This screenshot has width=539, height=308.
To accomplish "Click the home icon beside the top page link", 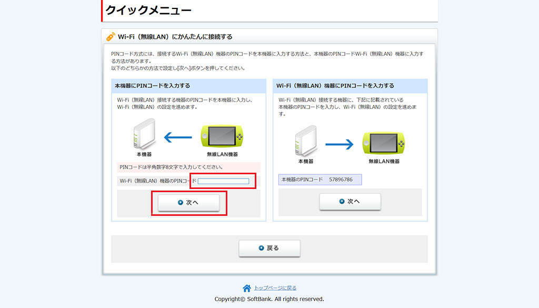I will (x=247, y=288).
